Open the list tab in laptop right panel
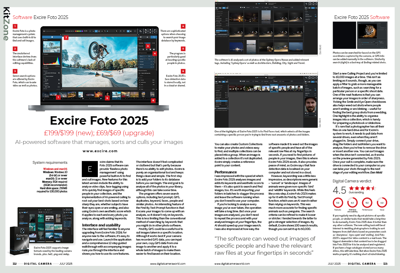This screenshot has height=273, width=400. coord(141,37)
